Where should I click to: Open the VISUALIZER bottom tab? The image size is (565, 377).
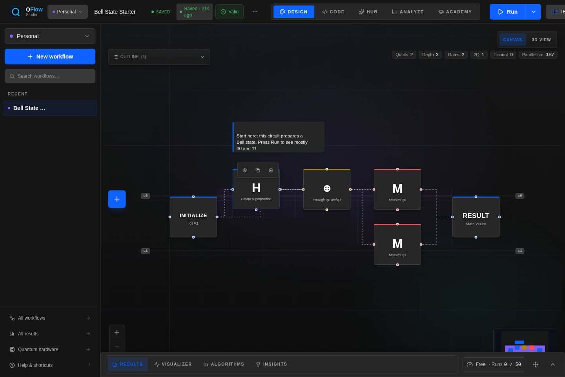tap(173, 364)
